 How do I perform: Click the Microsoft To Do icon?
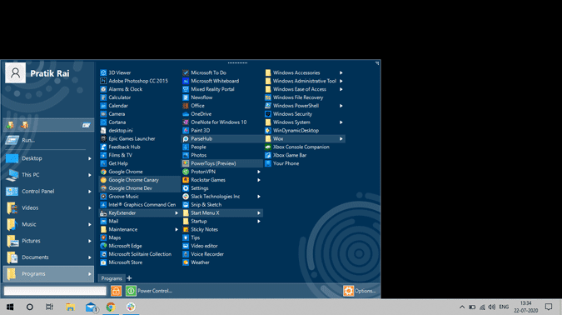[186, 72]
